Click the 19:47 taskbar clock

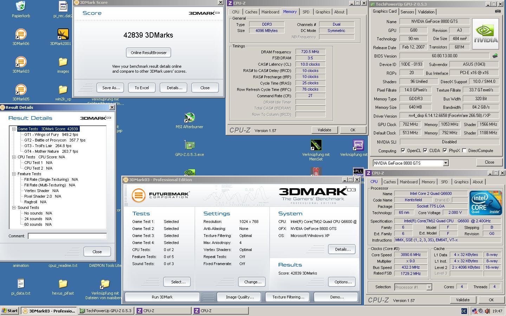click(497, 311)
